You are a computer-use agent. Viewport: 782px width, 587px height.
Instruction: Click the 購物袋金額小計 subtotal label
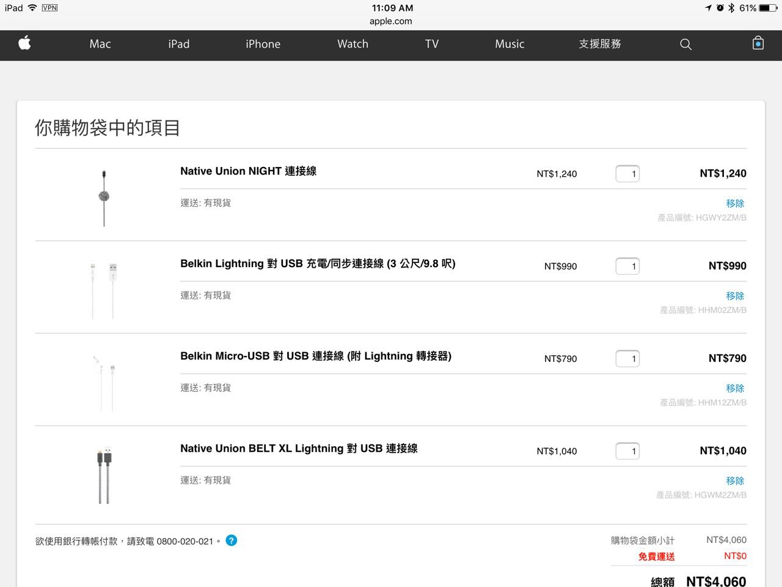coord(643,541)
